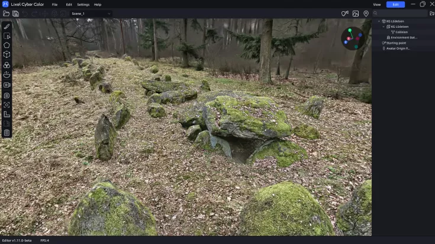Switch to the blue Edit mode button
The height and width of the screenshot is (244, 435).
point(395,5)
